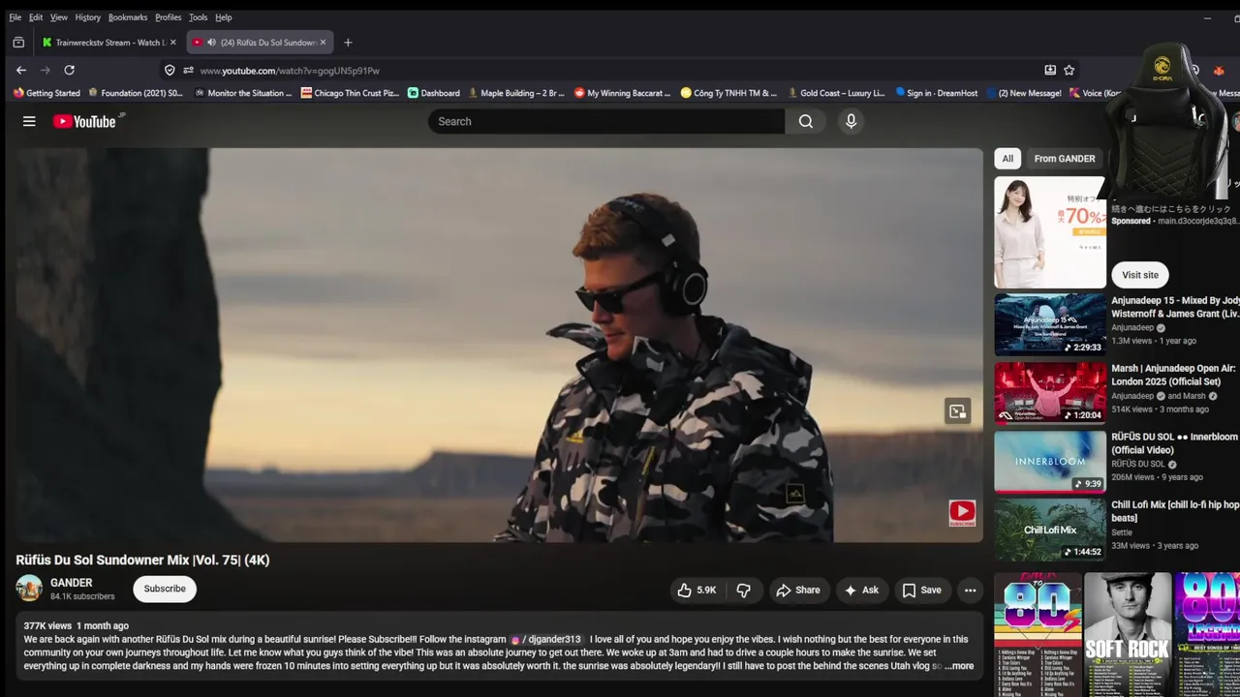Click the search magnifier button
The width and height of the screenshot is (1240, 697).
pyautogui.click(x=806, y=121)
